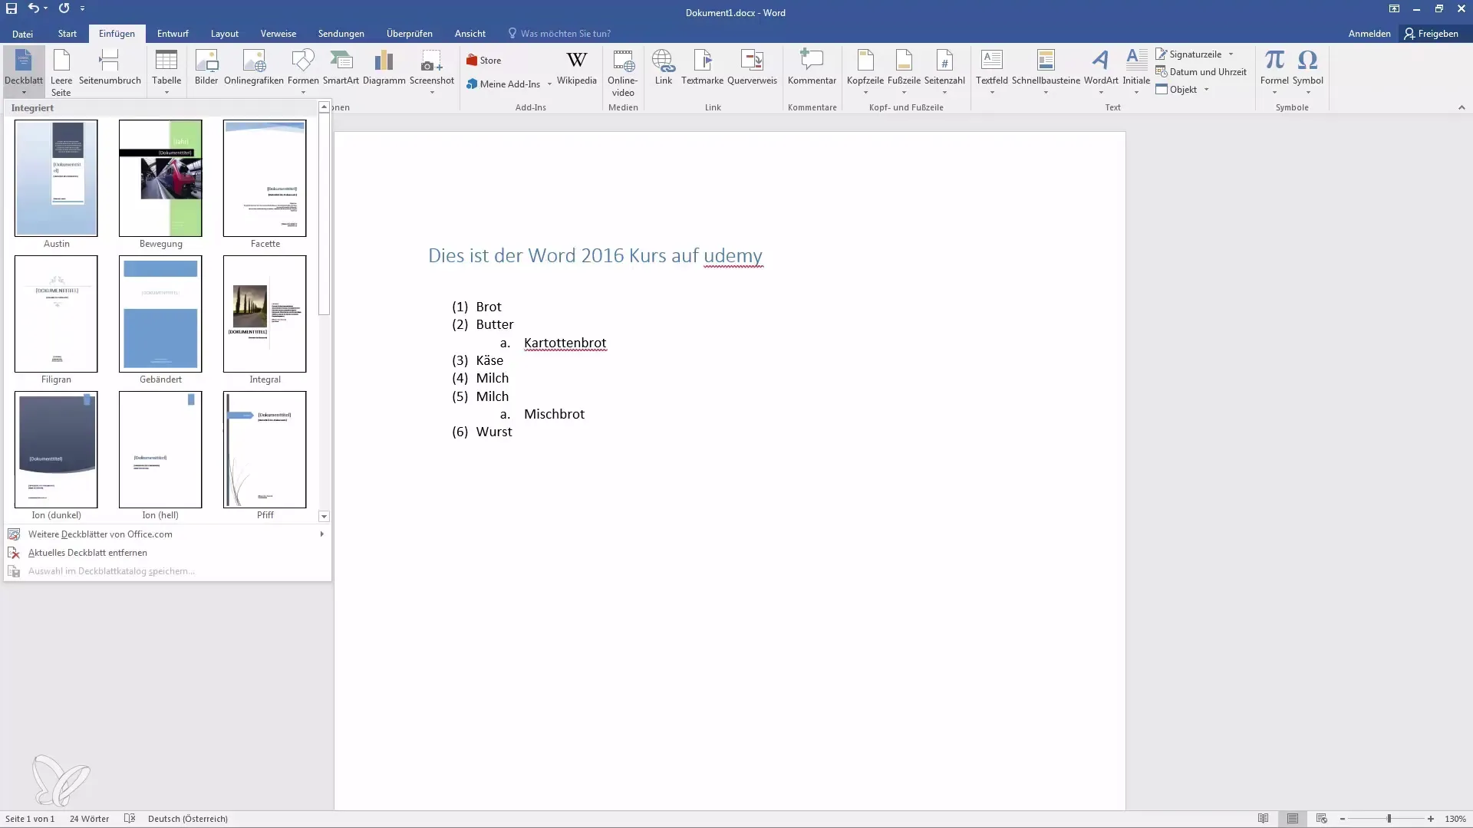Image resolution: width=1473 pixels, height=828 pixels.
Task: Insert a Seitenumbruch page break
Action: click(110, 67)
